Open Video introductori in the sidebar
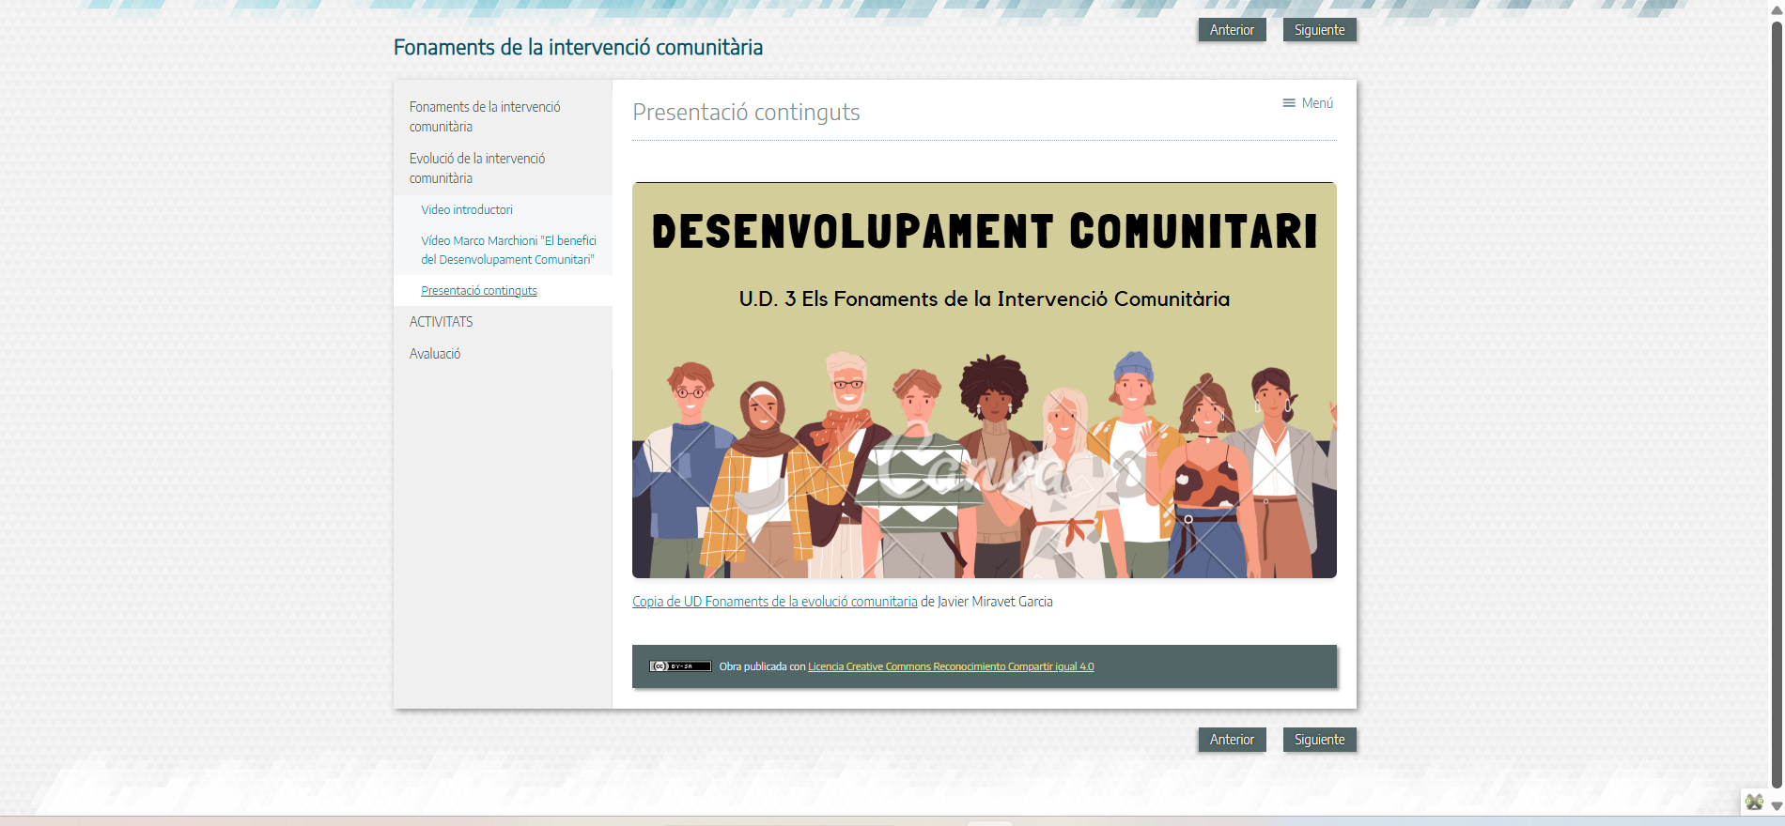The width and height of the screenshot is (1785, 826). (467, 210)
